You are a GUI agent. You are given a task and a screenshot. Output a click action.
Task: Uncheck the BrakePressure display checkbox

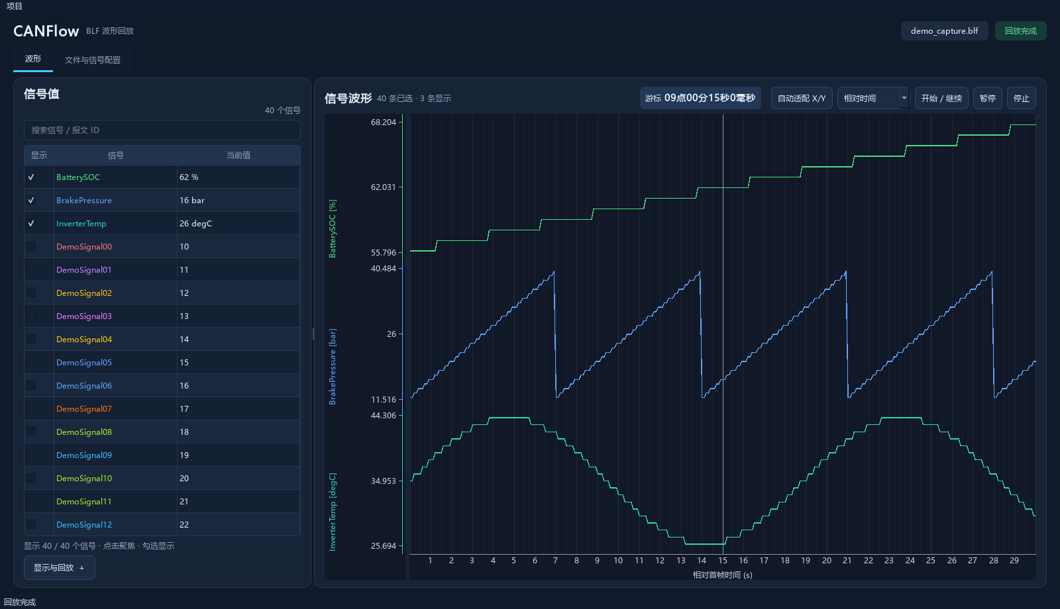[x=31, y=200]
